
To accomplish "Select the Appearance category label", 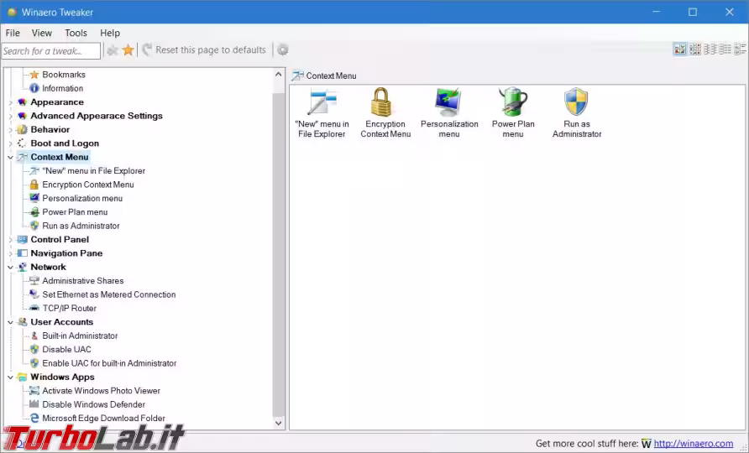I will [57, 102].
